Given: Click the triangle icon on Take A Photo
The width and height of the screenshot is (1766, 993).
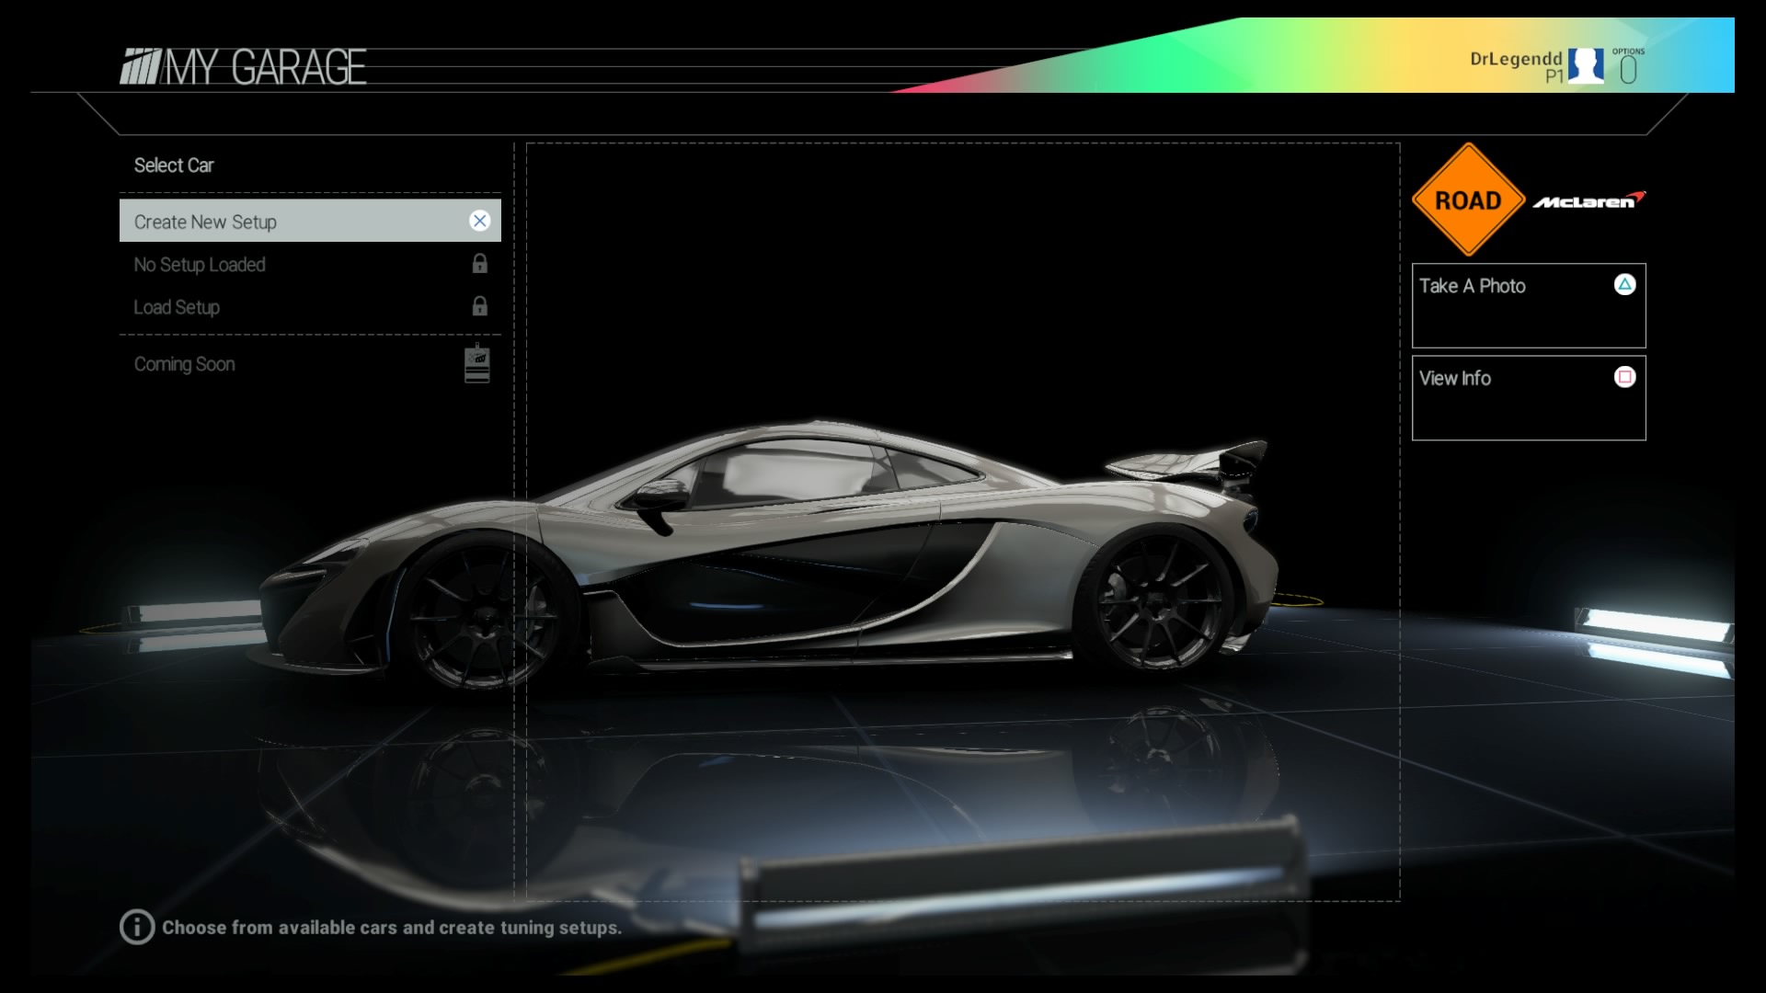Looking at the screenshot, I should 1624,284.
